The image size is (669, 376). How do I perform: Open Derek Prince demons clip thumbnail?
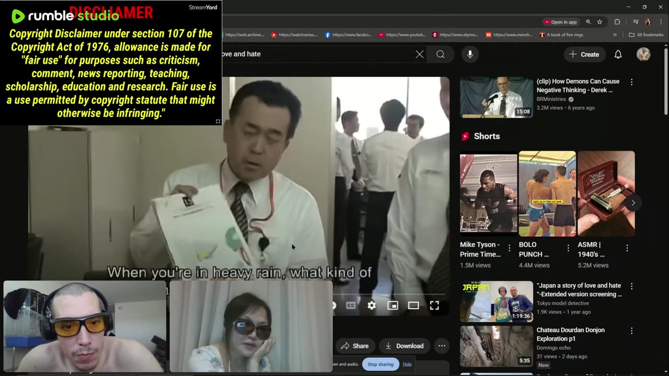tap(497, 98)
